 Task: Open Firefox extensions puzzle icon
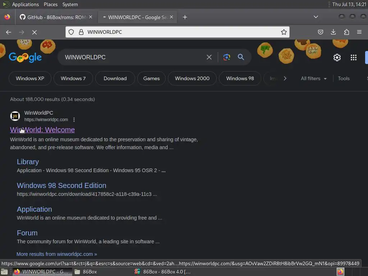point(346,32)
